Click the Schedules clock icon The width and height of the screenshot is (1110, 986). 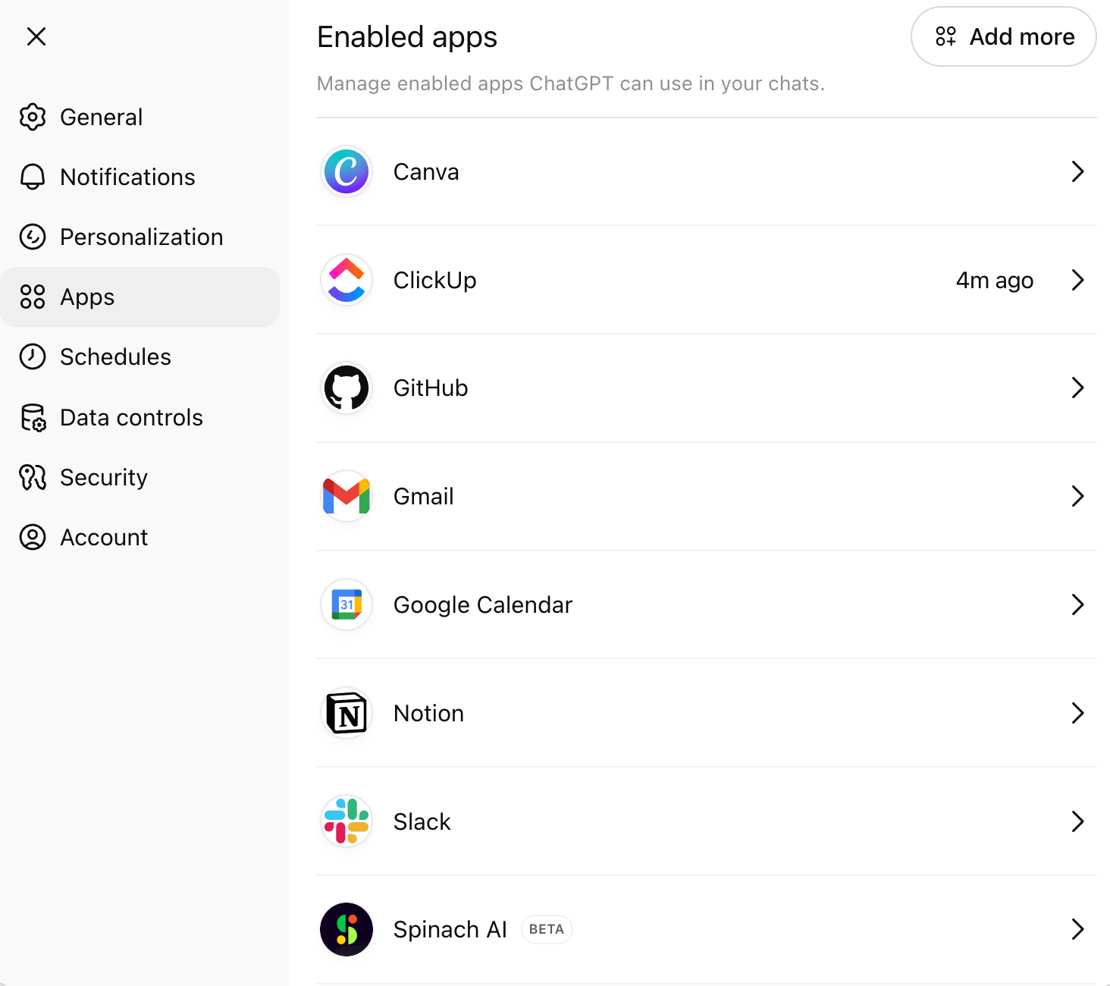coord(33,356)
